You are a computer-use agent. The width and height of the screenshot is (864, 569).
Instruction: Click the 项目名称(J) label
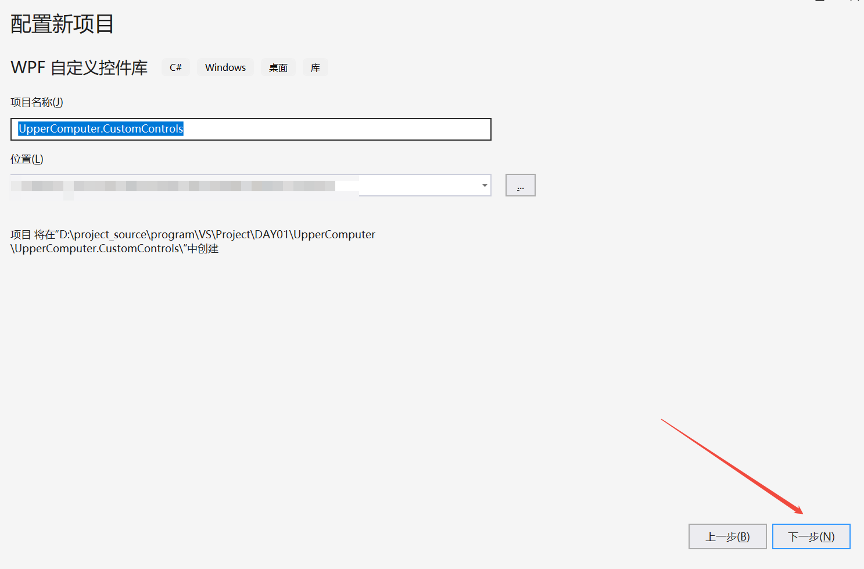point(37,102)
